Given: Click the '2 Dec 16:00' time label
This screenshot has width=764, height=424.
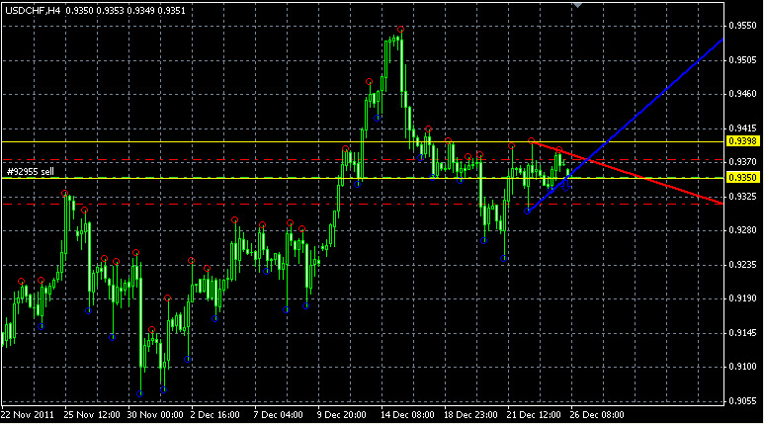Looking at the screenshot, I should click(x=215, y=415).
